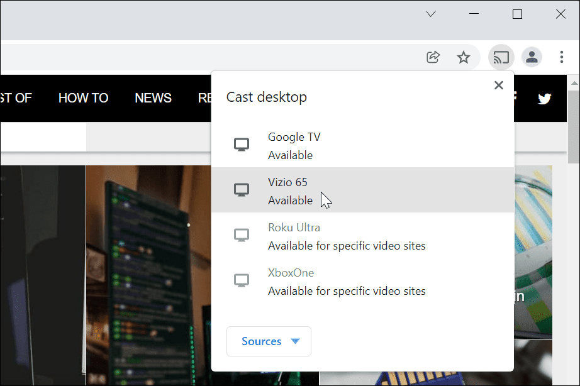580x386 pixels.
Task: Select Google TV as cast device
Action: [362, 145]
